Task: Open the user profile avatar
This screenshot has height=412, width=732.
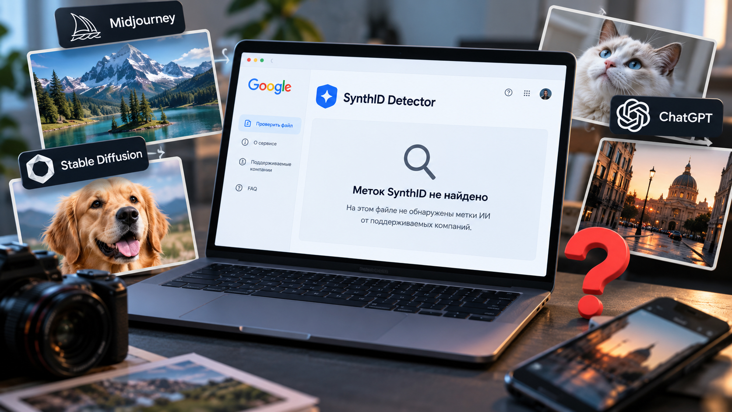Action: click(545, 94)
